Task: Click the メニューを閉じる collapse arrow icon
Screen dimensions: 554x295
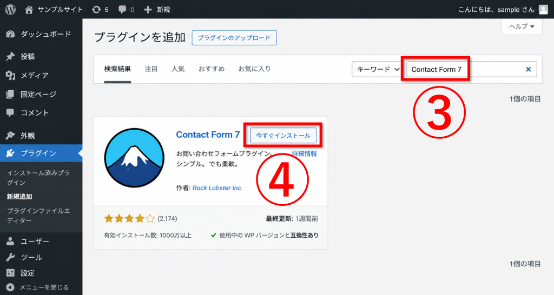Action: (x=11, y=287)
